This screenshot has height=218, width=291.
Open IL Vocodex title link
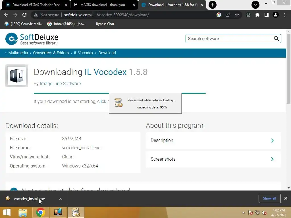click(106, 72)
